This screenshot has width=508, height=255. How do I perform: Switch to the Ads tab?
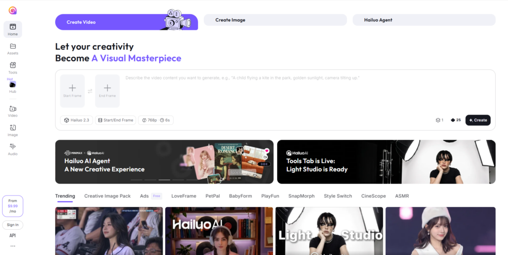tap(144, 196)
